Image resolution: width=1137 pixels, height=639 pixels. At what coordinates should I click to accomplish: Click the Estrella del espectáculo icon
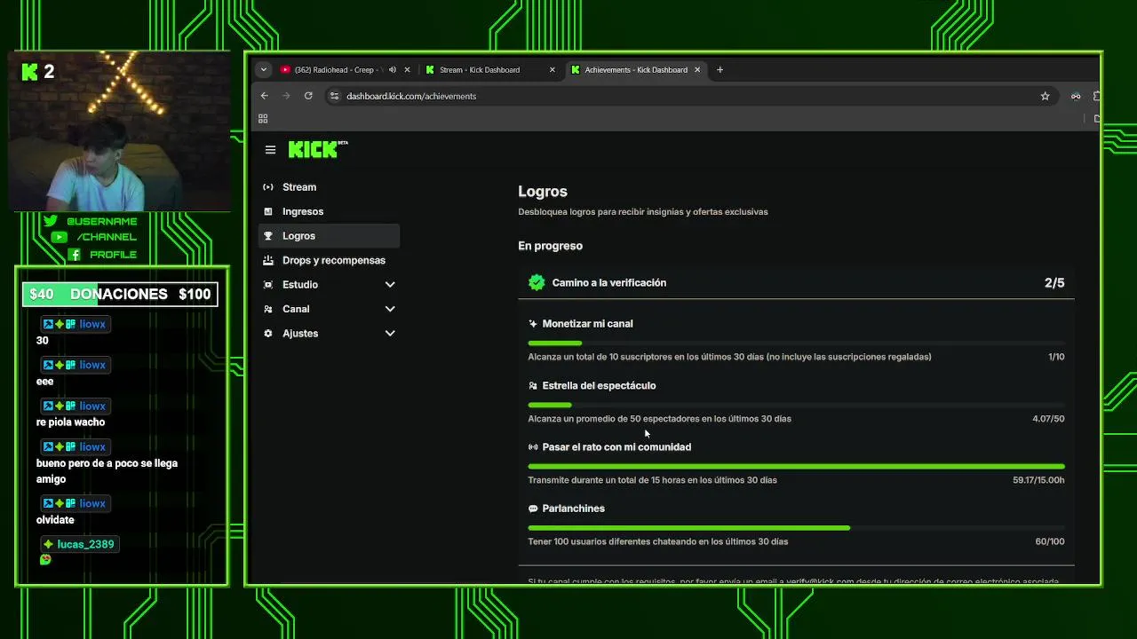pyautogui.click(x=533, y=386)
